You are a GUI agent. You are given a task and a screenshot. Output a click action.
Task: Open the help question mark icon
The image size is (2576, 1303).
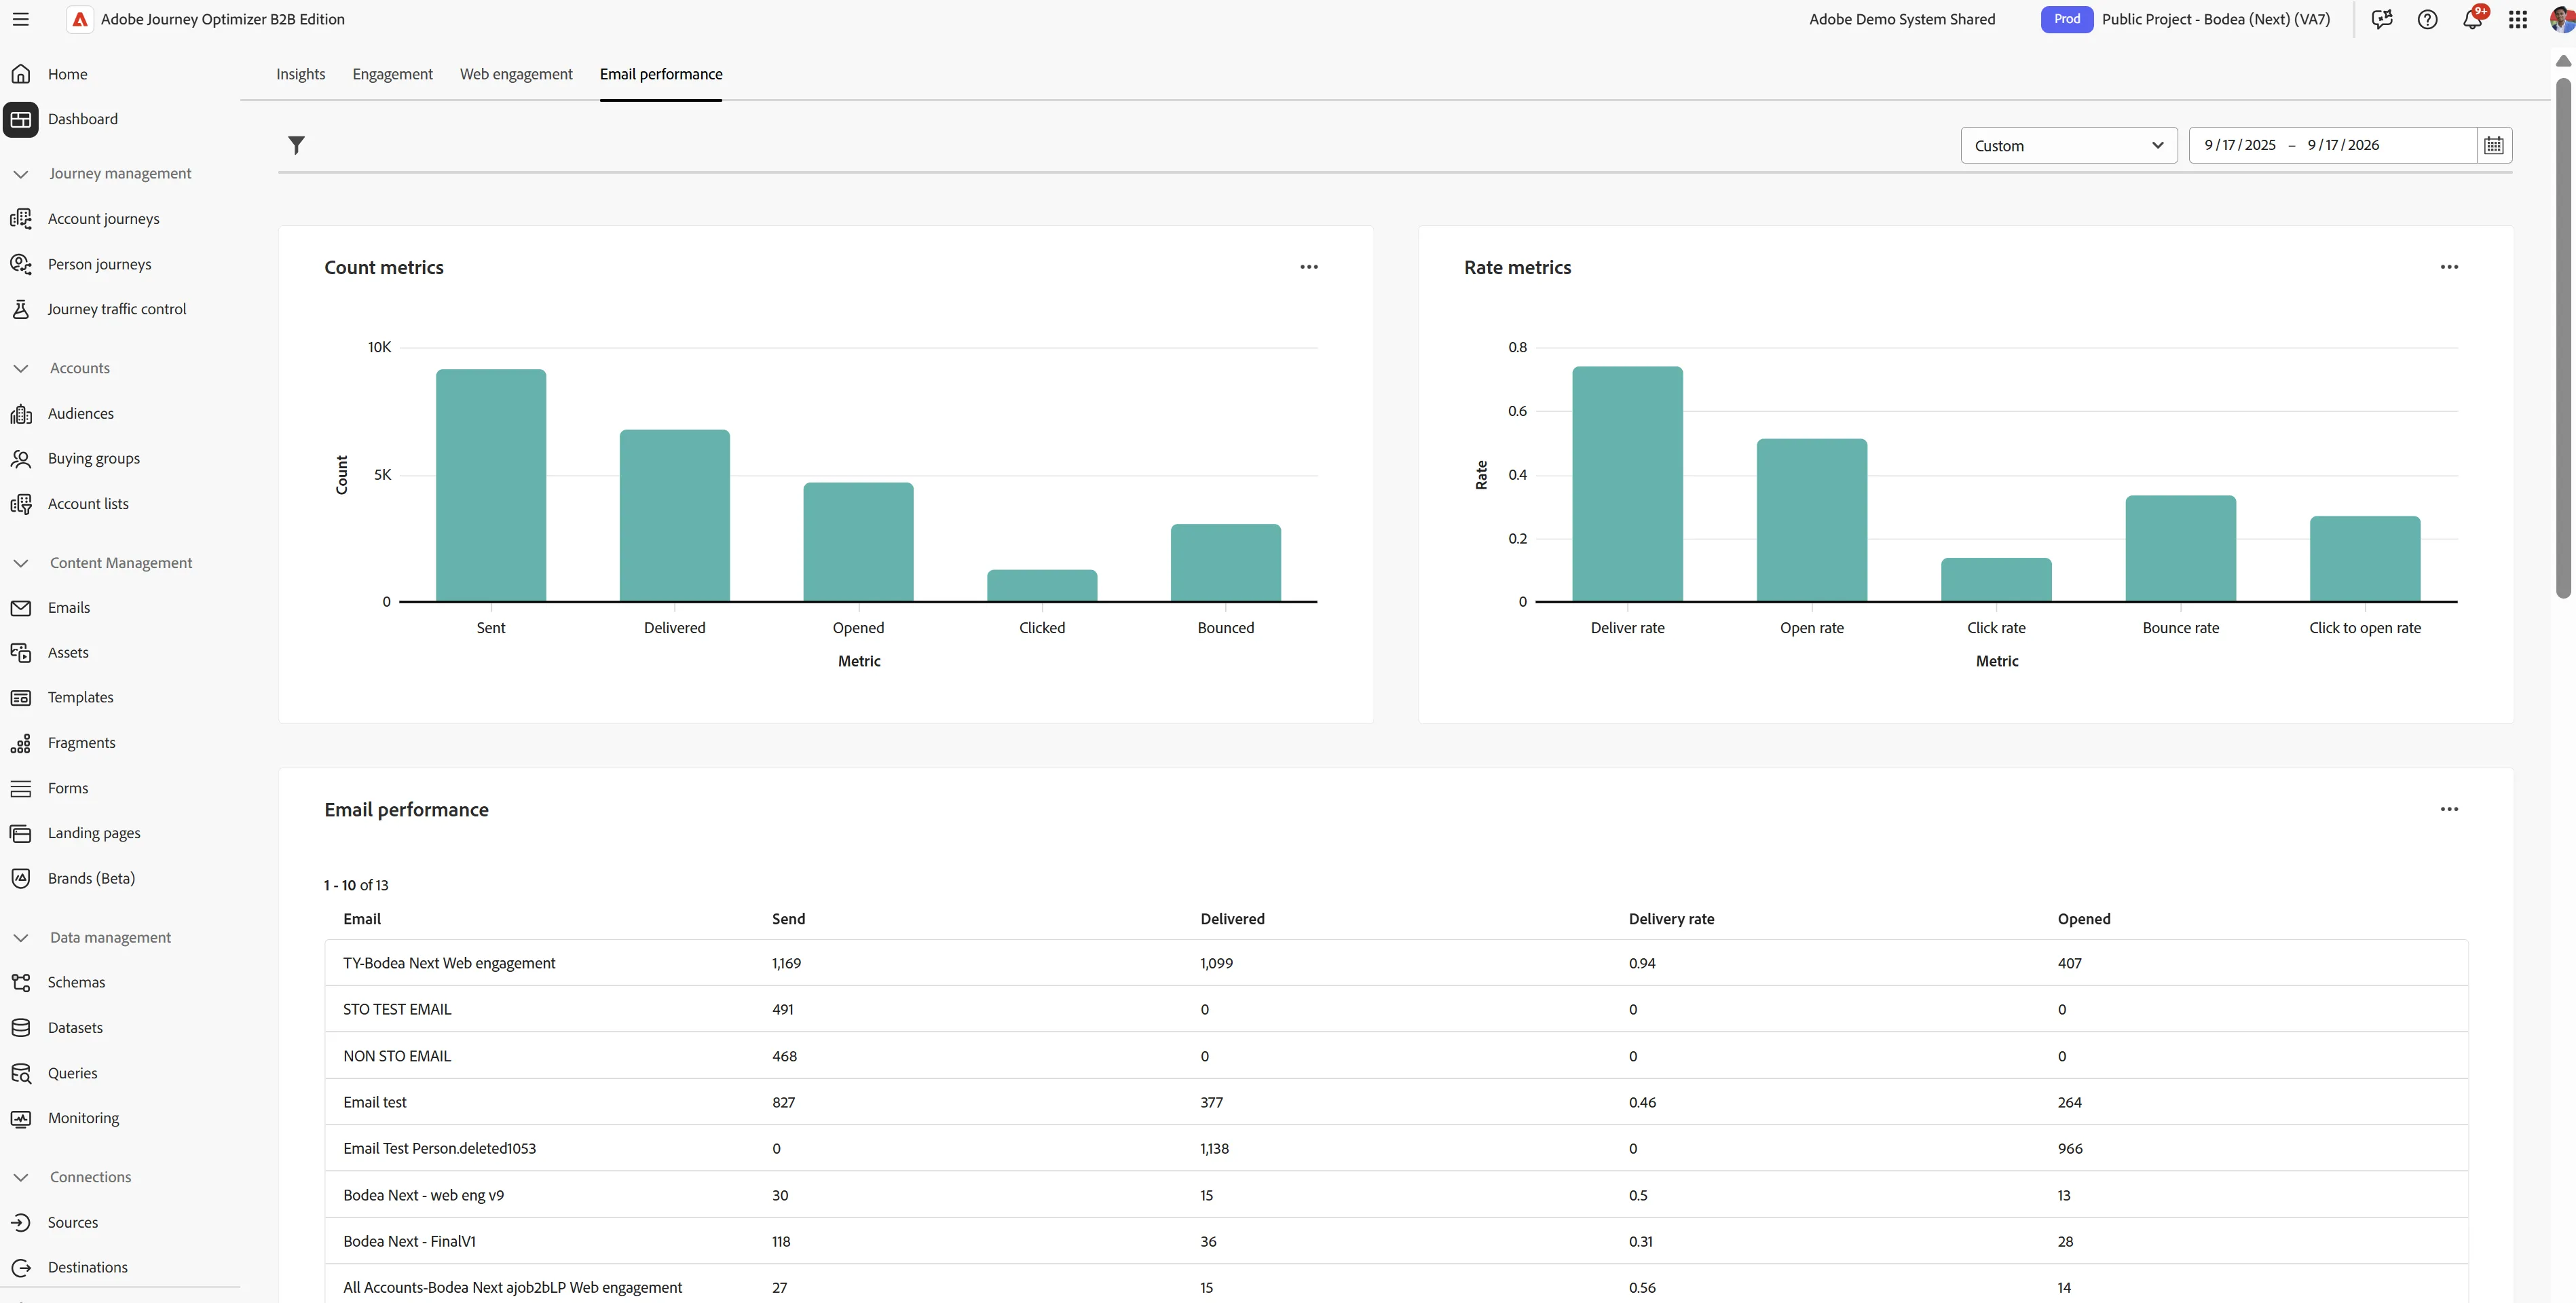[x=2427, y=19]
